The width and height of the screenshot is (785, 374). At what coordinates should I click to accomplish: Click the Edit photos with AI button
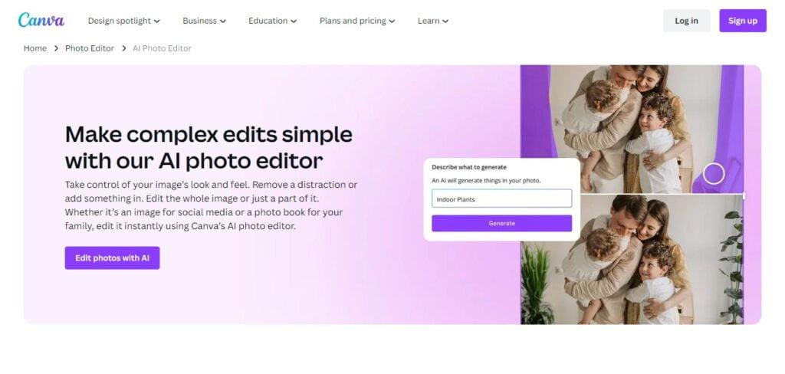tap(112, 258)
